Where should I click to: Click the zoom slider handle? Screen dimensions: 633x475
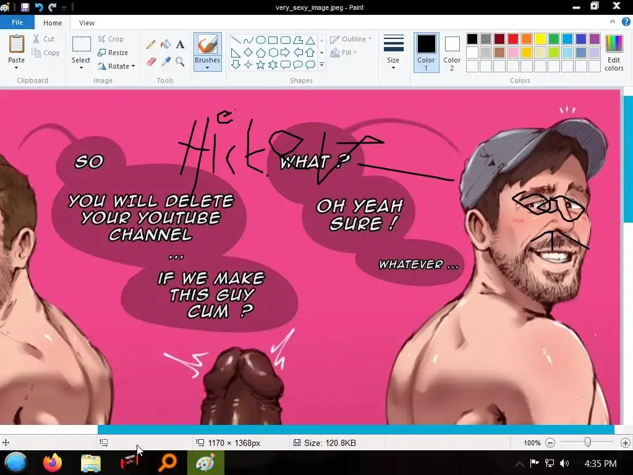[588, 443]
